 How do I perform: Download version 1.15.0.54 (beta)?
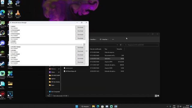click(80, 31)
